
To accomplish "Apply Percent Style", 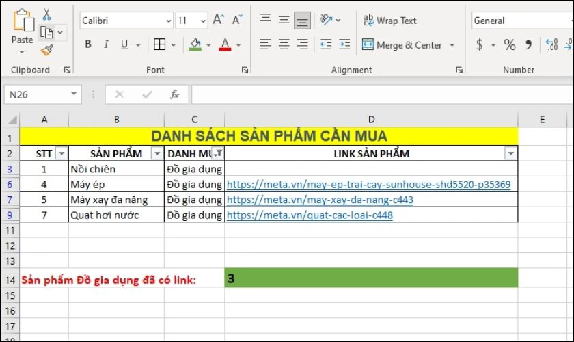I will coord(510,44).
